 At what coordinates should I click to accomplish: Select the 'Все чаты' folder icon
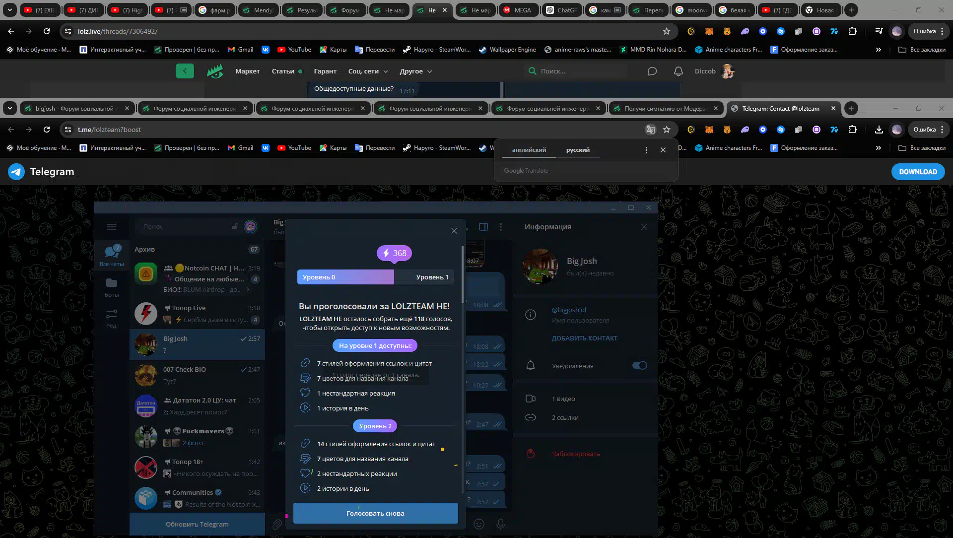pos(112,256)
